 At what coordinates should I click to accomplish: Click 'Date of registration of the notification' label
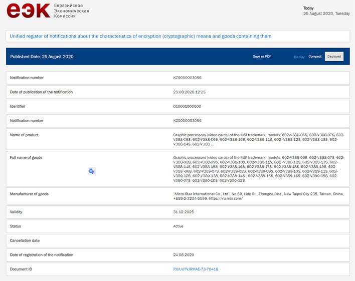pyautogui.click(x=42, y=255)
